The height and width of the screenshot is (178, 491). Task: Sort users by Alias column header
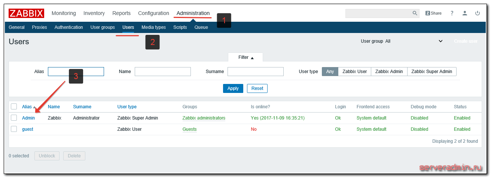(x=27, y=107)
